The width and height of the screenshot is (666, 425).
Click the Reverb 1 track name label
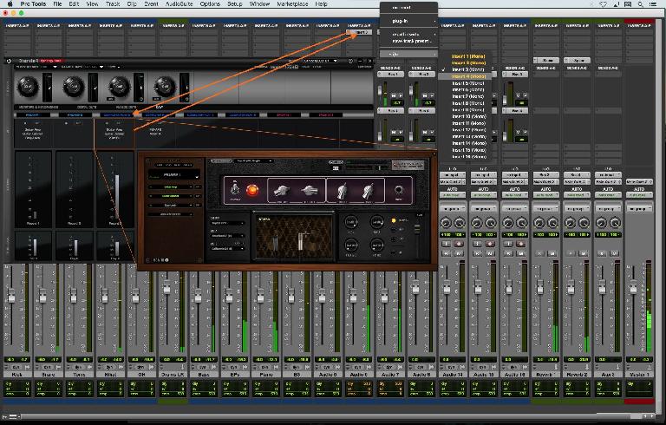pyautogui.click(x=545, y=375)
